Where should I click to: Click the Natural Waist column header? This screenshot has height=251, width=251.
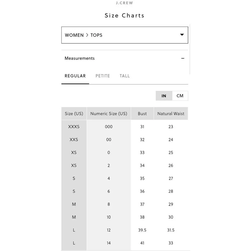coord(171,113)
